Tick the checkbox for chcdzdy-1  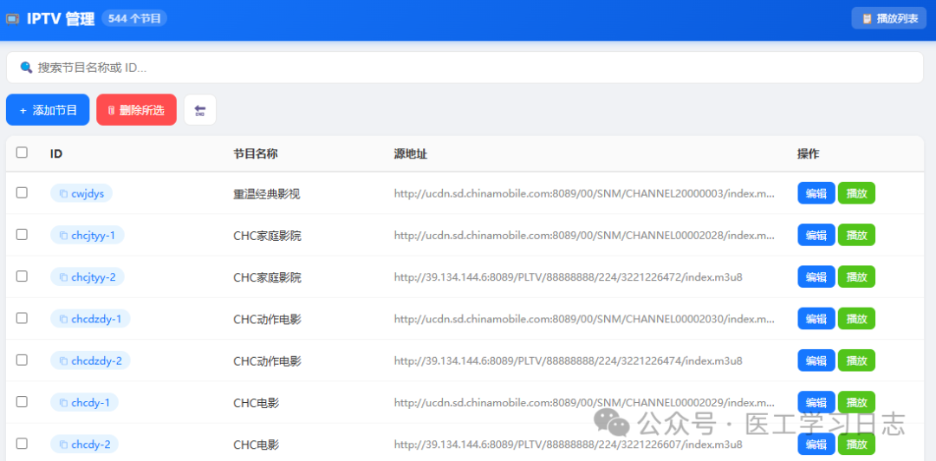(22, 318)
